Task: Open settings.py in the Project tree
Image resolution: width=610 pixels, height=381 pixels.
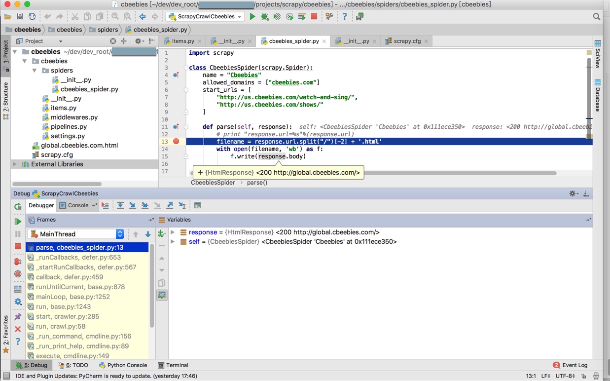Action: tap(68, 136)
